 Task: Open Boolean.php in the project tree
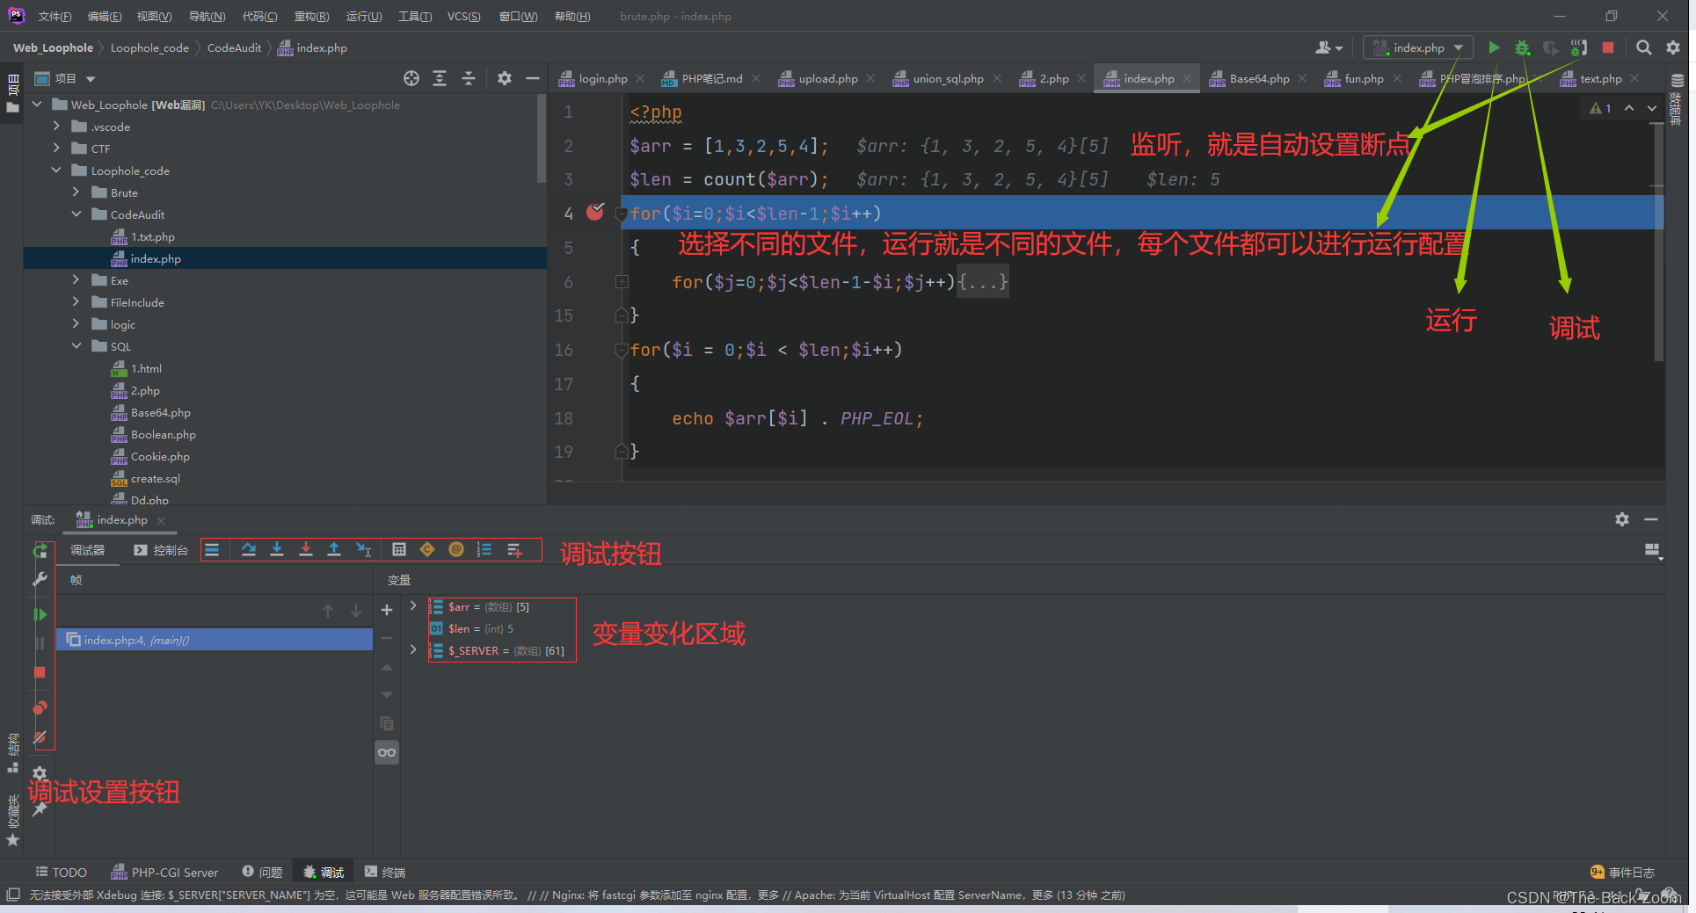point(163,434)
